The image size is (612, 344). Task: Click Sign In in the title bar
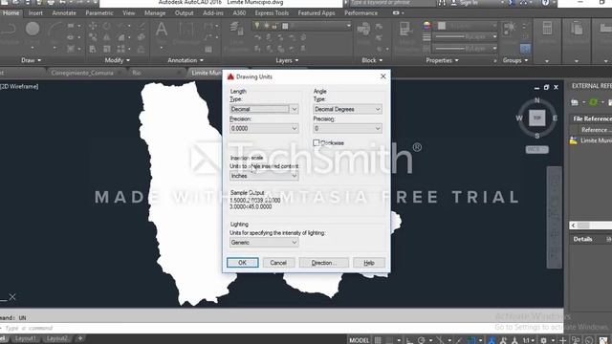pyautogui.click(x=470, y=3)
